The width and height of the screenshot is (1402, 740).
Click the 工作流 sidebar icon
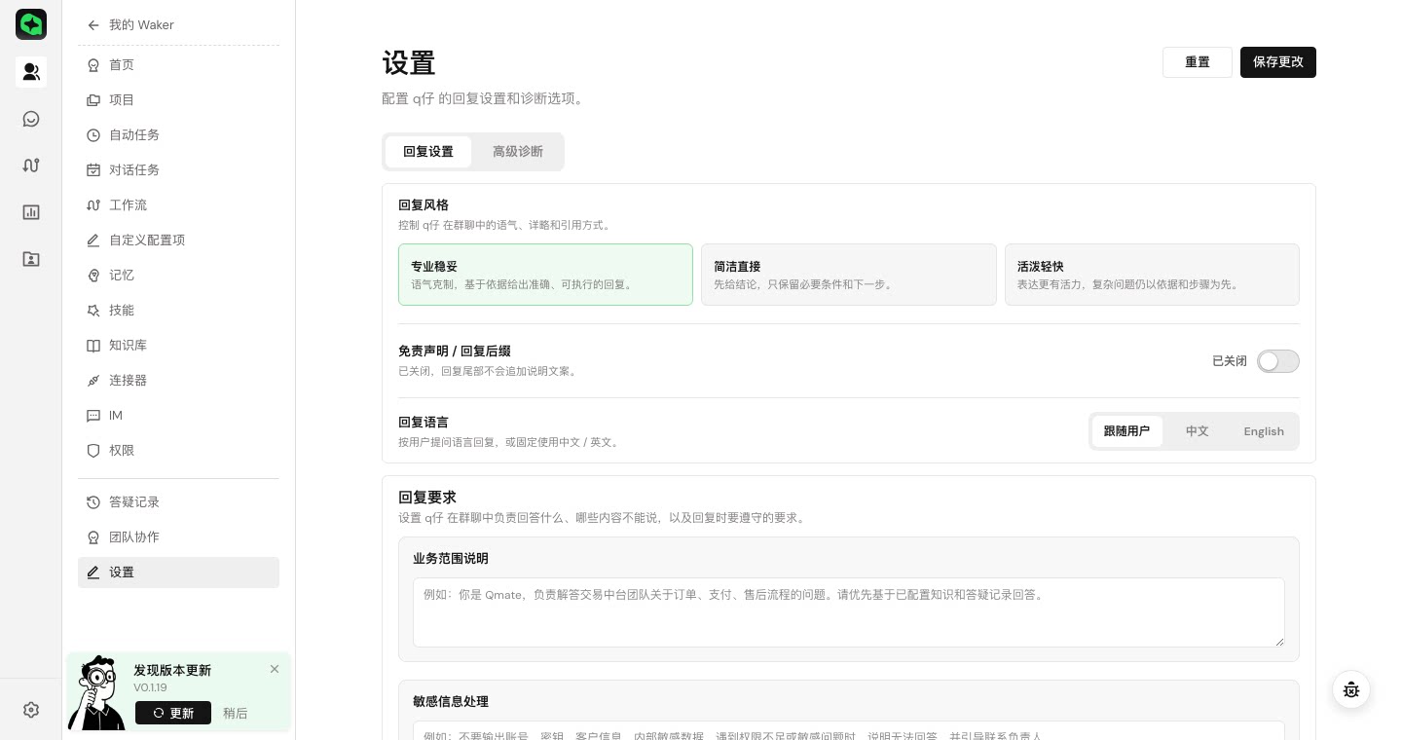[x=93, y=205]
